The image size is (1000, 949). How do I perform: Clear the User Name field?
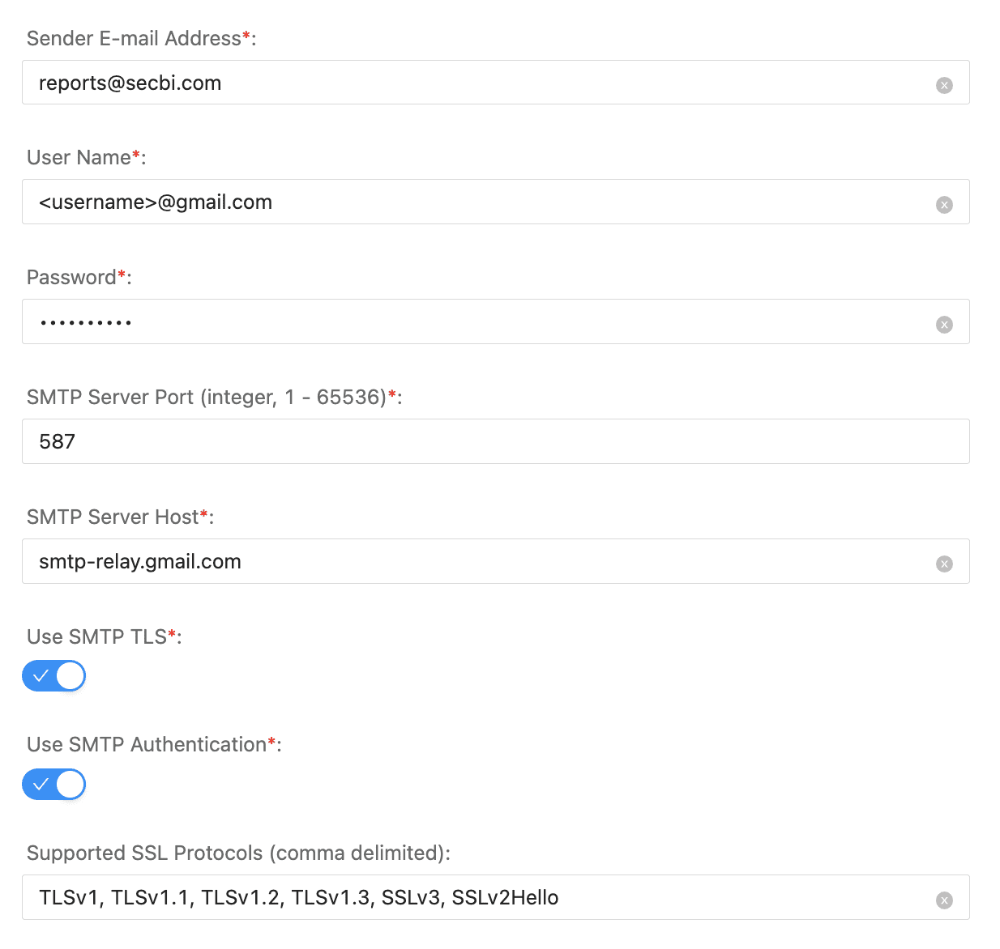pyautogui.click(x=944, y=204)
